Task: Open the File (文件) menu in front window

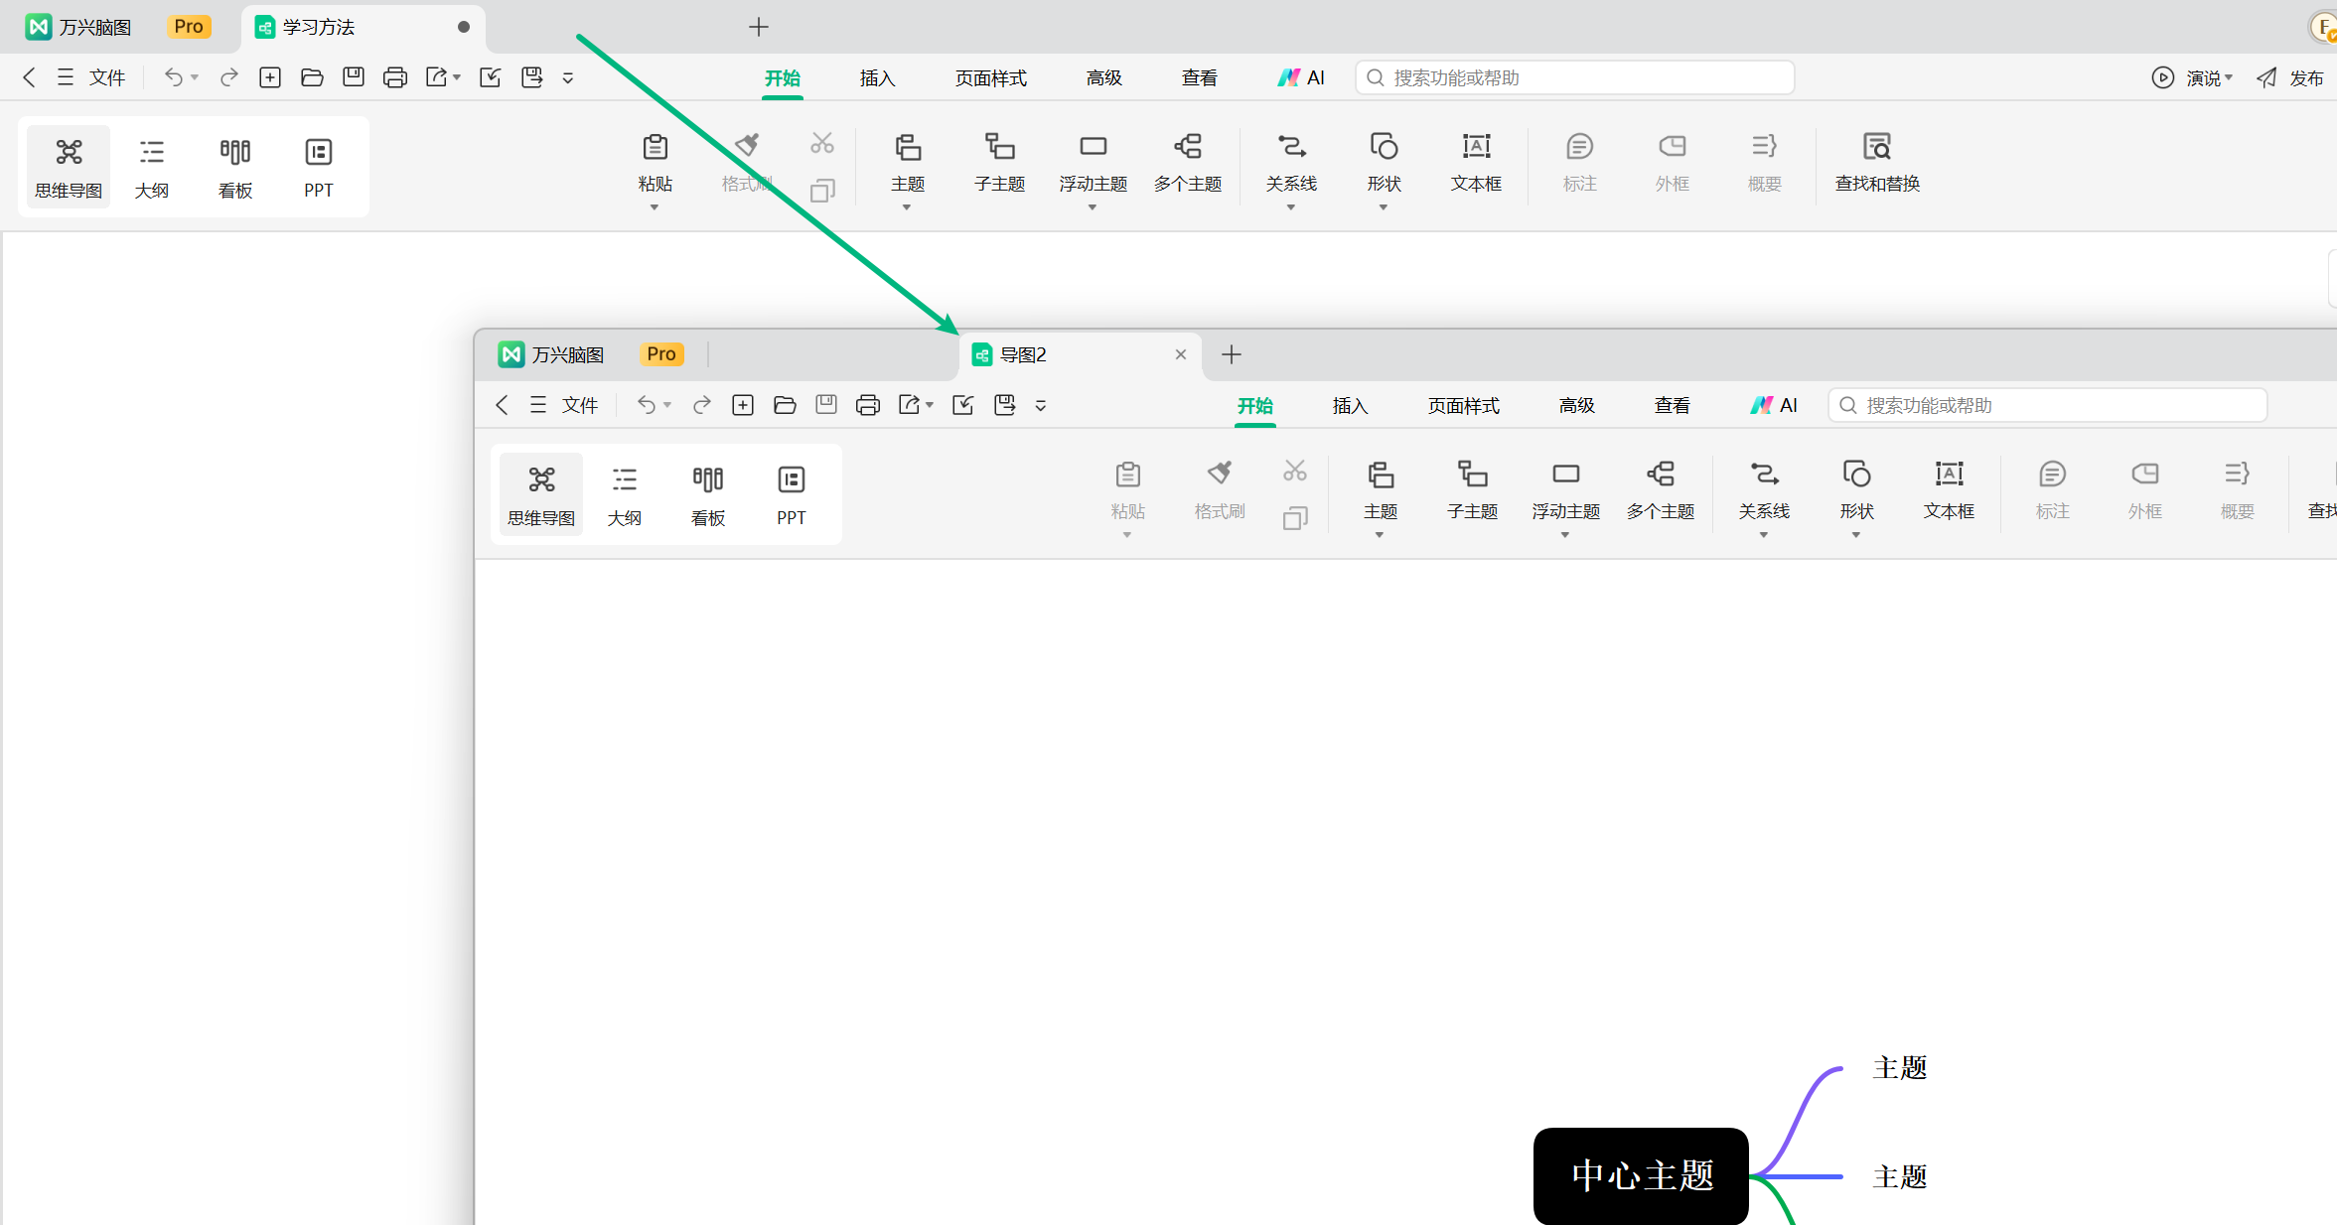Action: point(580,405)
